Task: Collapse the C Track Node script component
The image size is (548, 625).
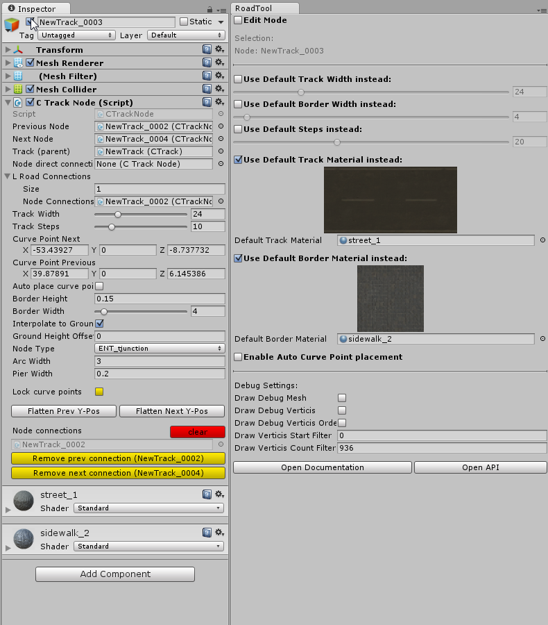Action: 8,103
